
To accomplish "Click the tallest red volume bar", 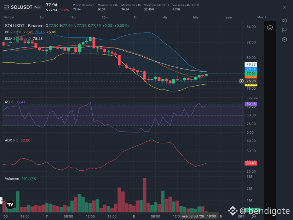I will [145, 195].
